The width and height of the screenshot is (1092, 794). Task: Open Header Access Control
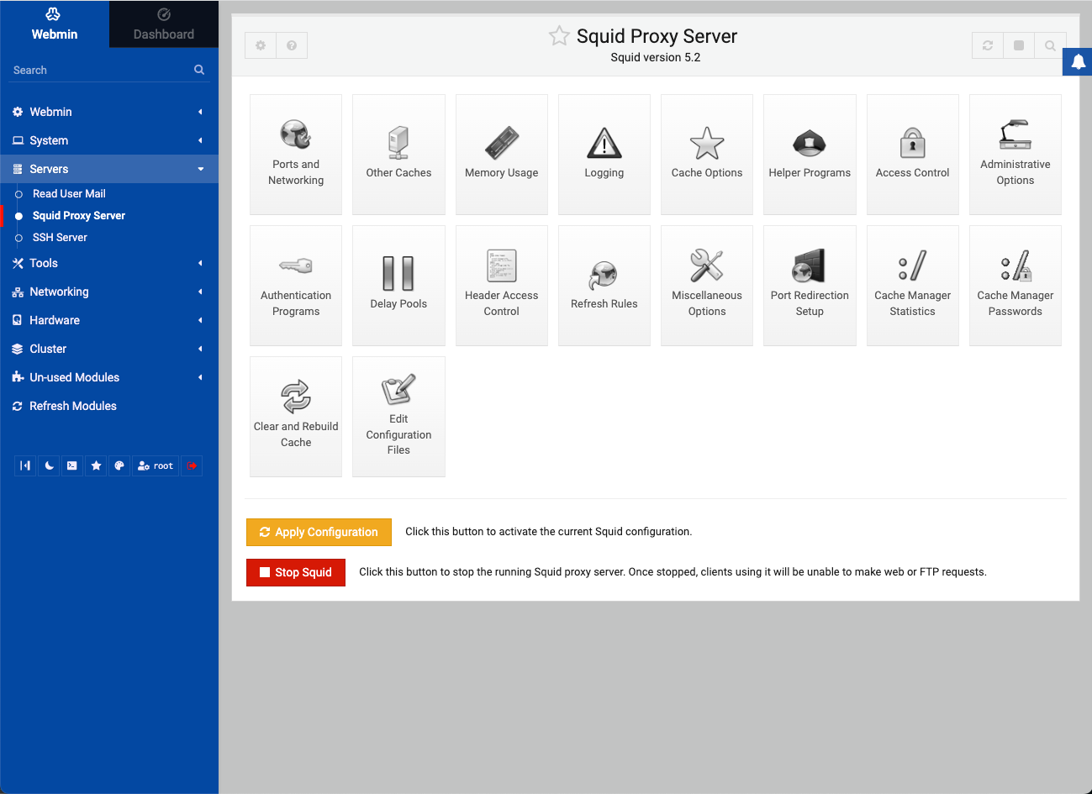[502, 286]
